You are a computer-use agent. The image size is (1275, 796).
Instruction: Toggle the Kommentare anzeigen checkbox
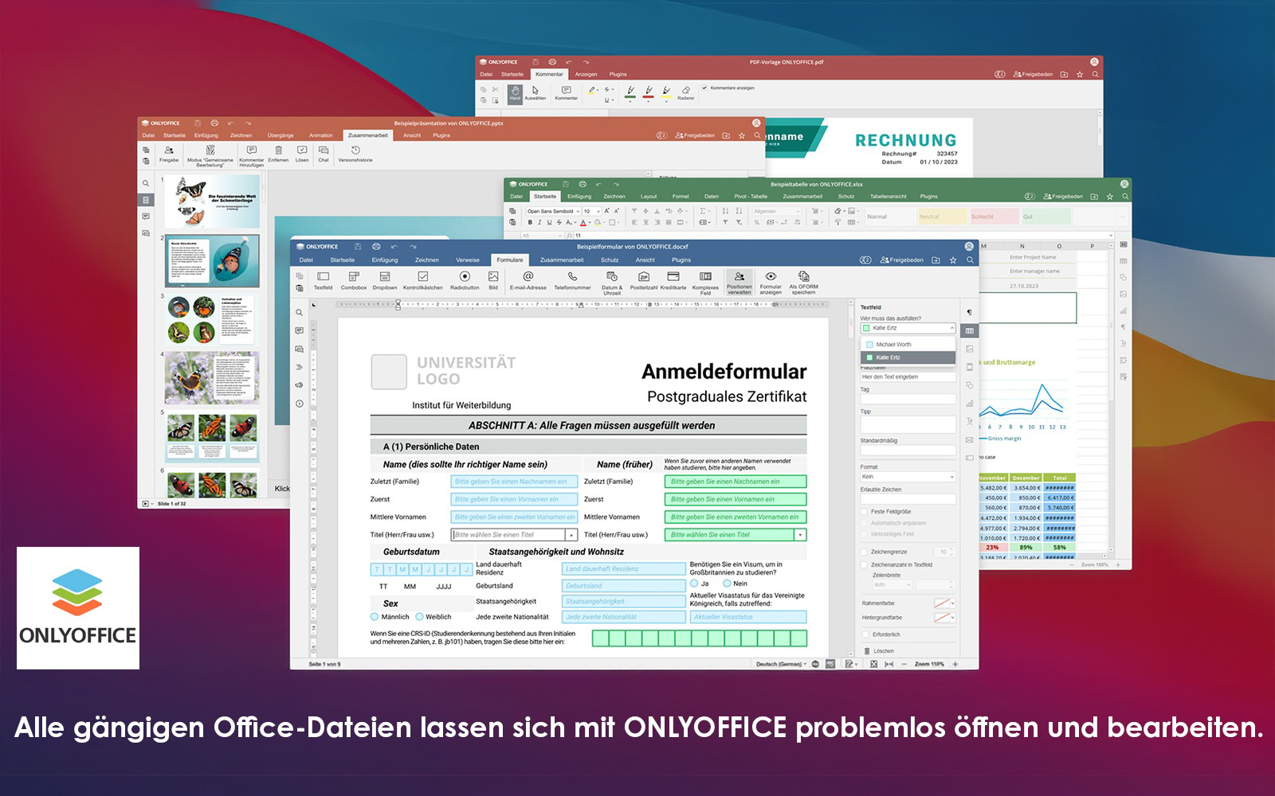(x=704, y=88)
